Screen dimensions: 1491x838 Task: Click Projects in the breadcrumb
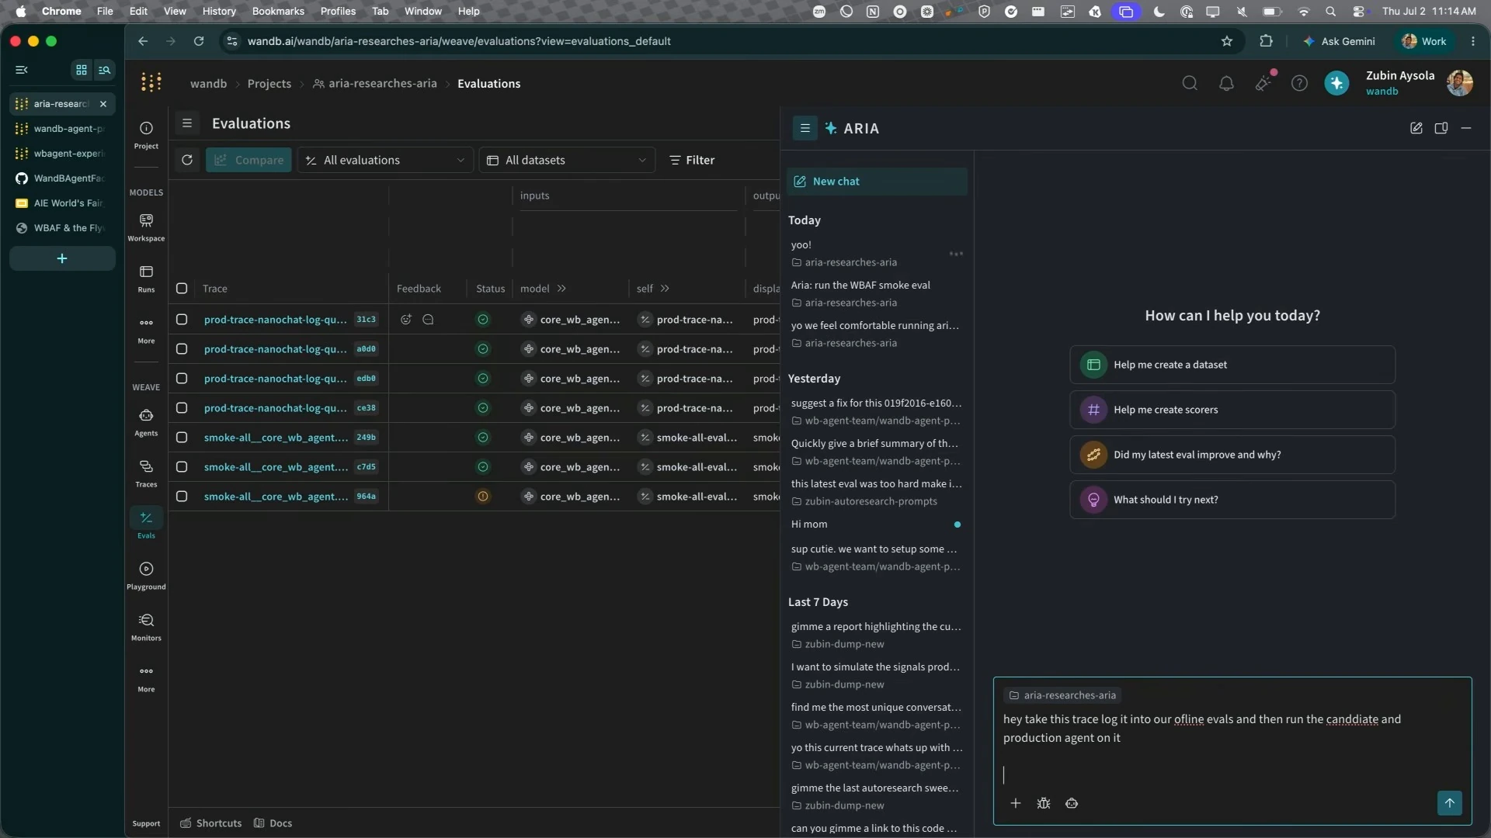click(x=269, y=84)
